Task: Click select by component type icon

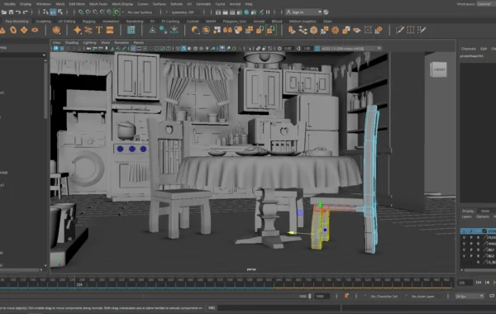Action: point(60,12)
